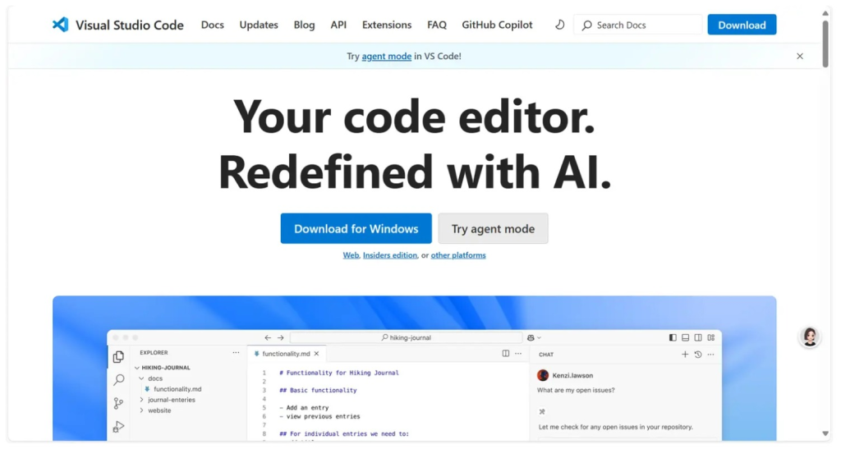Follow the agent mode link in the banner
Screen dimensions: 841x449
pyautogui.click(x=386, y=57)
